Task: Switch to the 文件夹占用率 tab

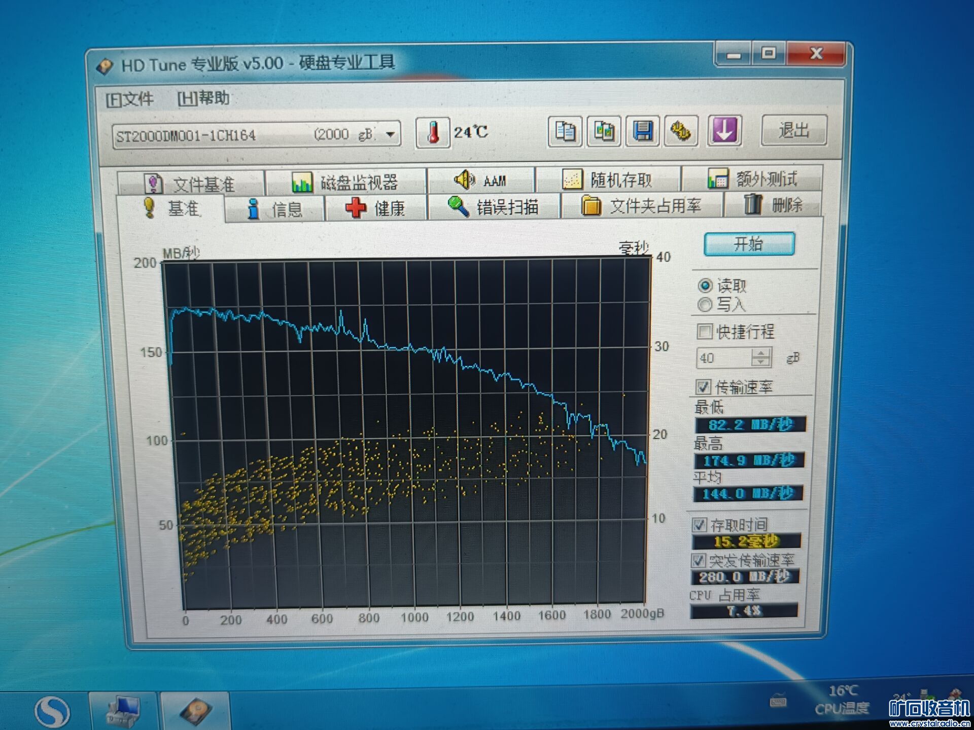Action: click(x=642, y=205)
